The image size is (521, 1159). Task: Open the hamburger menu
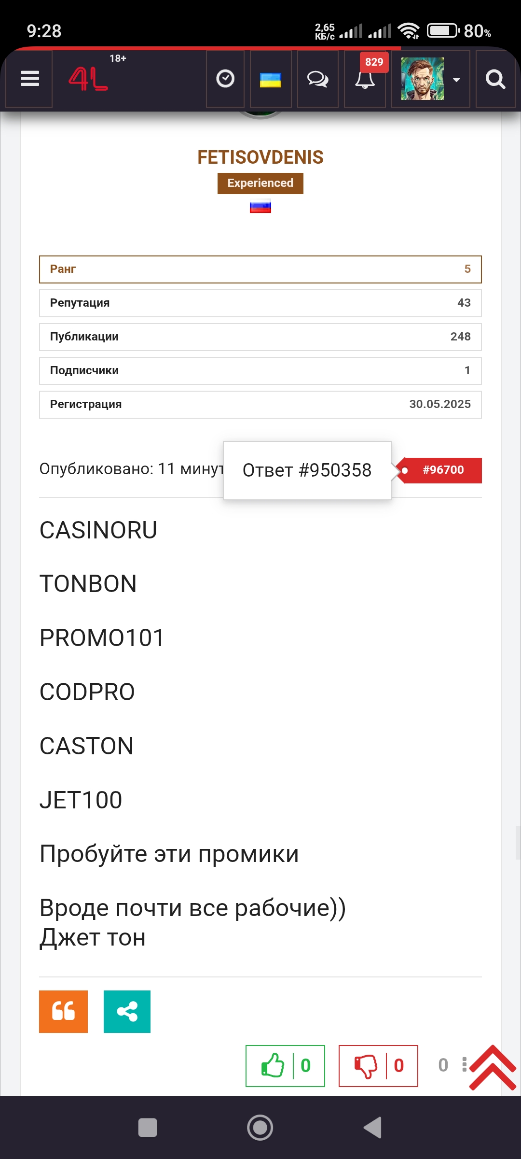29,79
